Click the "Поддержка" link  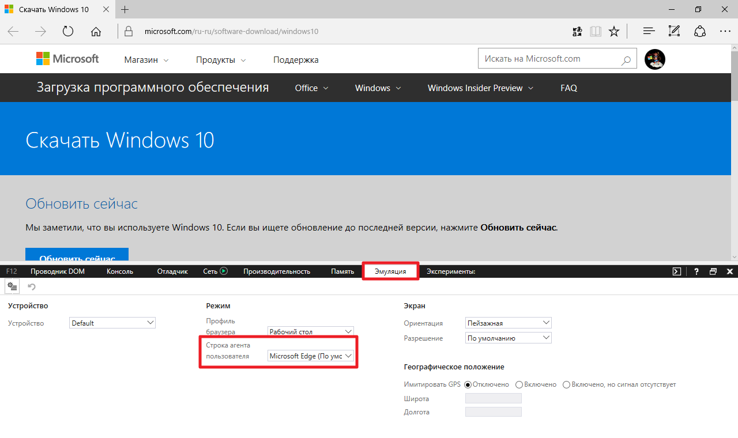click(296, 60)
